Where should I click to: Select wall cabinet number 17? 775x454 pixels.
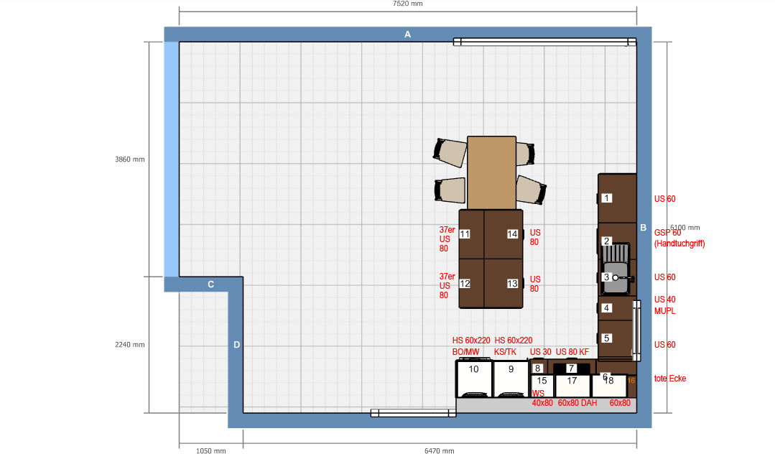572,385
